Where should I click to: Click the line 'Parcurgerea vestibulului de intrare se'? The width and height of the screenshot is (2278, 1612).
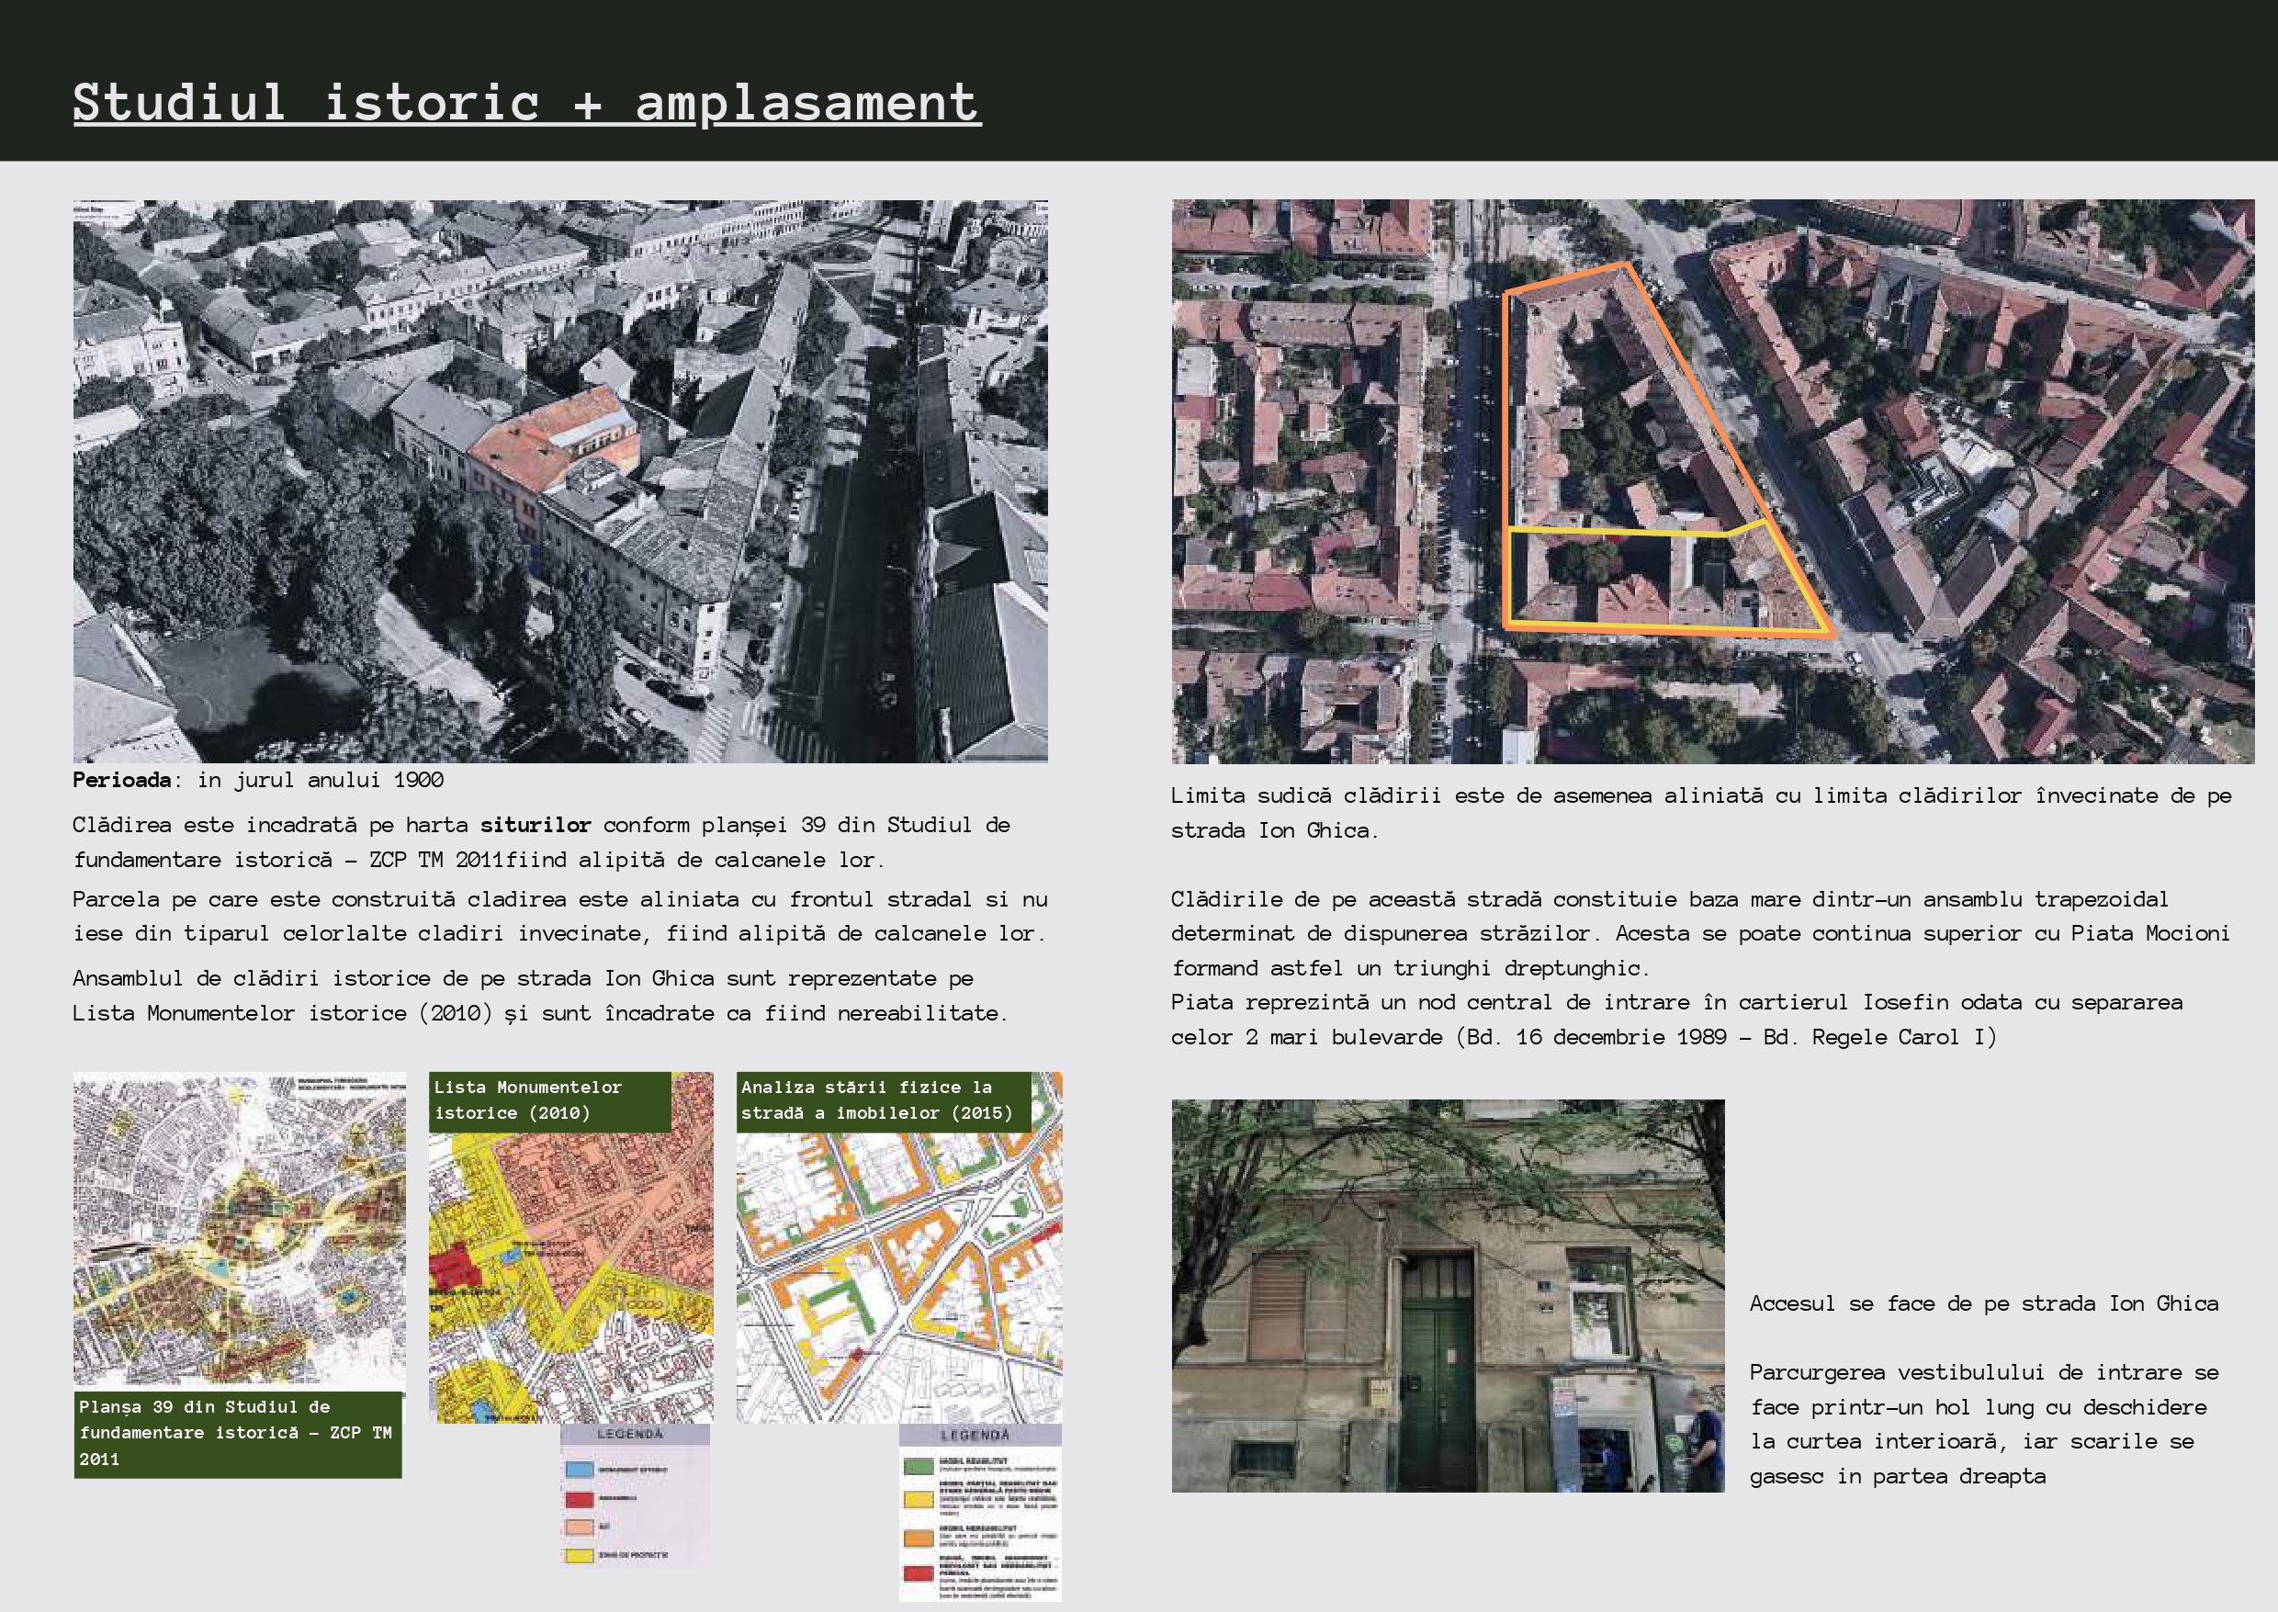coord(1984,1373)
